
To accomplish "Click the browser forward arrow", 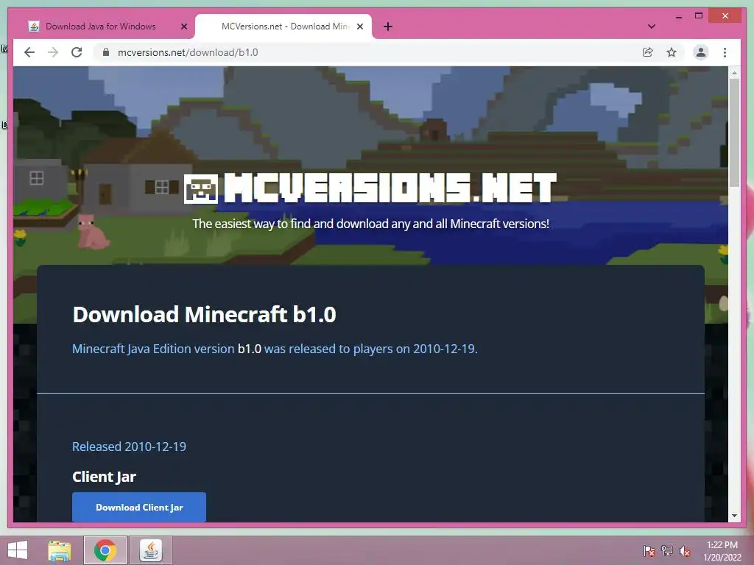I will point(53,52).
